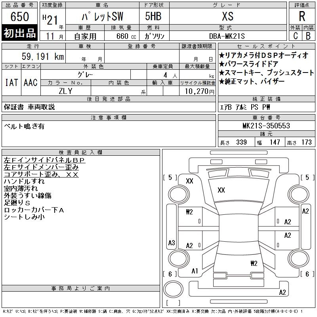Select the 車台番号 header
The height and width of the screenshot is (317, 317).
tap(266, 117)
